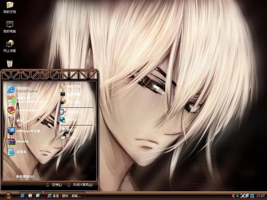Launch Internet Explorer from the quick launch bar
This screenshot has height=200, width=267.
click(x=22, y=195)
